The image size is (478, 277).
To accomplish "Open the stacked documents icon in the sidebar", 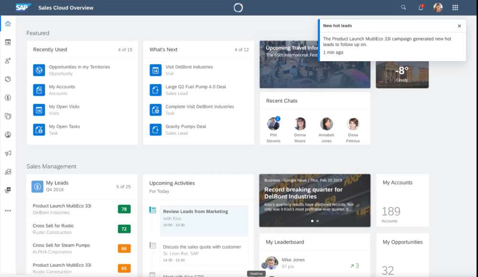I will 8,116.
